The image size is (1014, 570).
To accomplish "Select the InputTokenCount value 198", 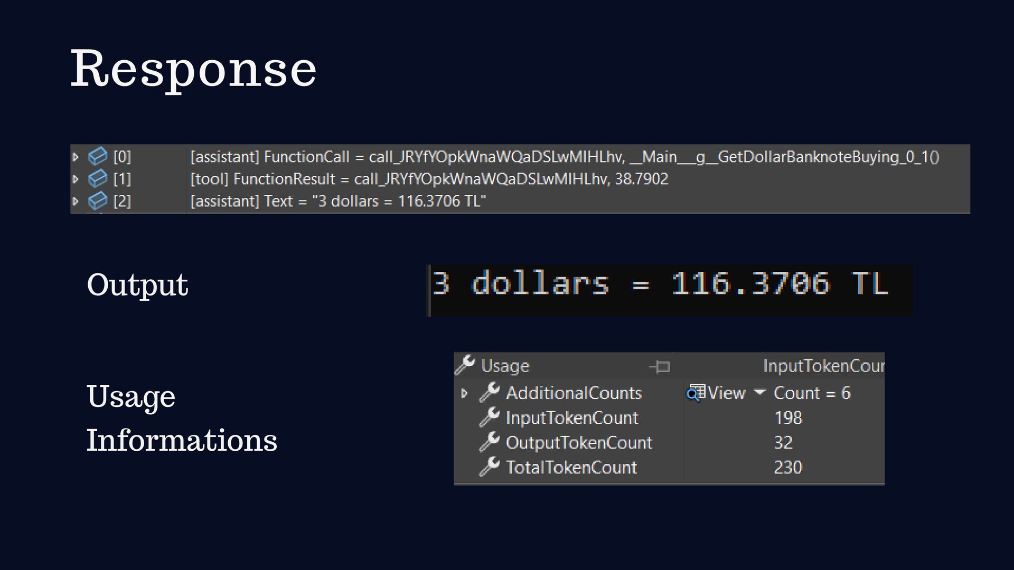I will click(788, 417).
